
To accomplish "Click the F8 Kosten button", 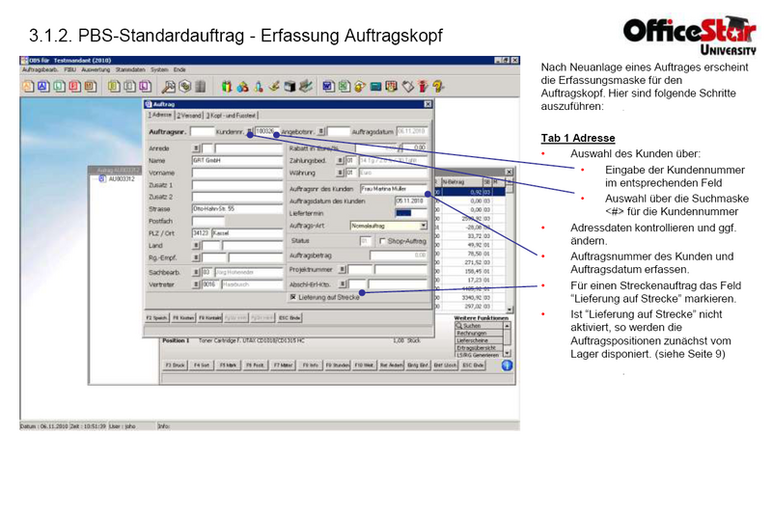I will (183, 318).
